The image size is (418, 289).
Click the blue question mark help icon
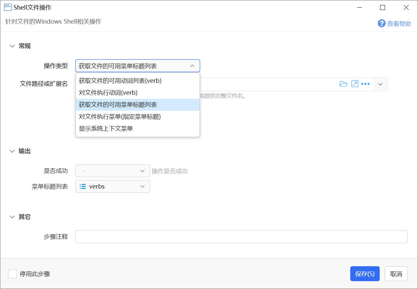pyautogui.click(x=381, y=23)
